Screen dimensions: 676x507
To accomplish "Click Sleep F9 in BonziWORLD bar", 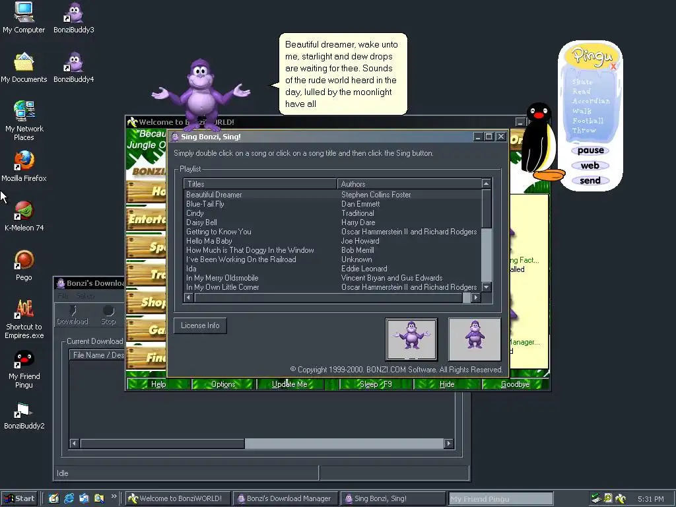I will (x=376, y=384).
